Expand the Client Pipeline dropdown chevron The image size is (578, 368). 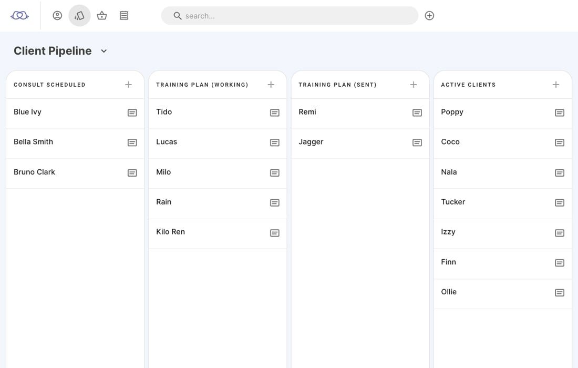pyautogui.click(x=104, y=51)
